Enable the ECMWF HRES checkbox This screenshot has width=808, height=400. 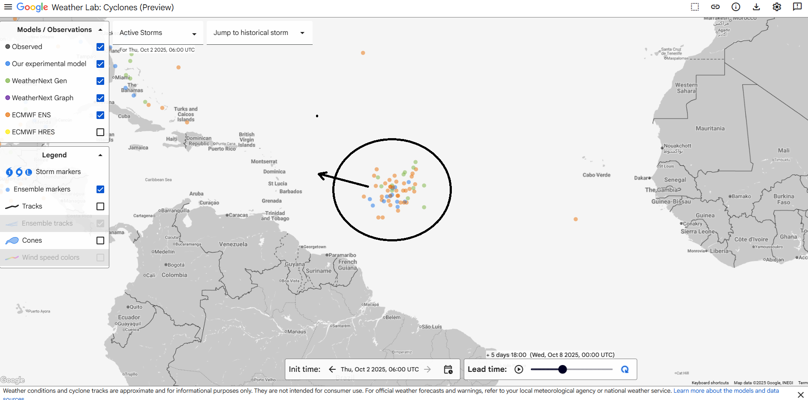(x=100, y=132)
